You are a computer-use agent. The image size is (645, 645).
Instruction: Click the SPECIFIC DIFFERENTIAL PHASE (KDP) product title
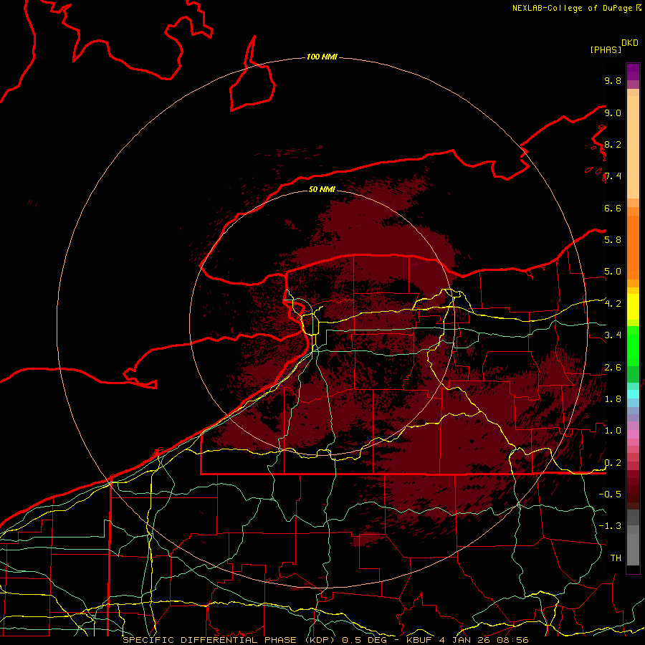229,640
